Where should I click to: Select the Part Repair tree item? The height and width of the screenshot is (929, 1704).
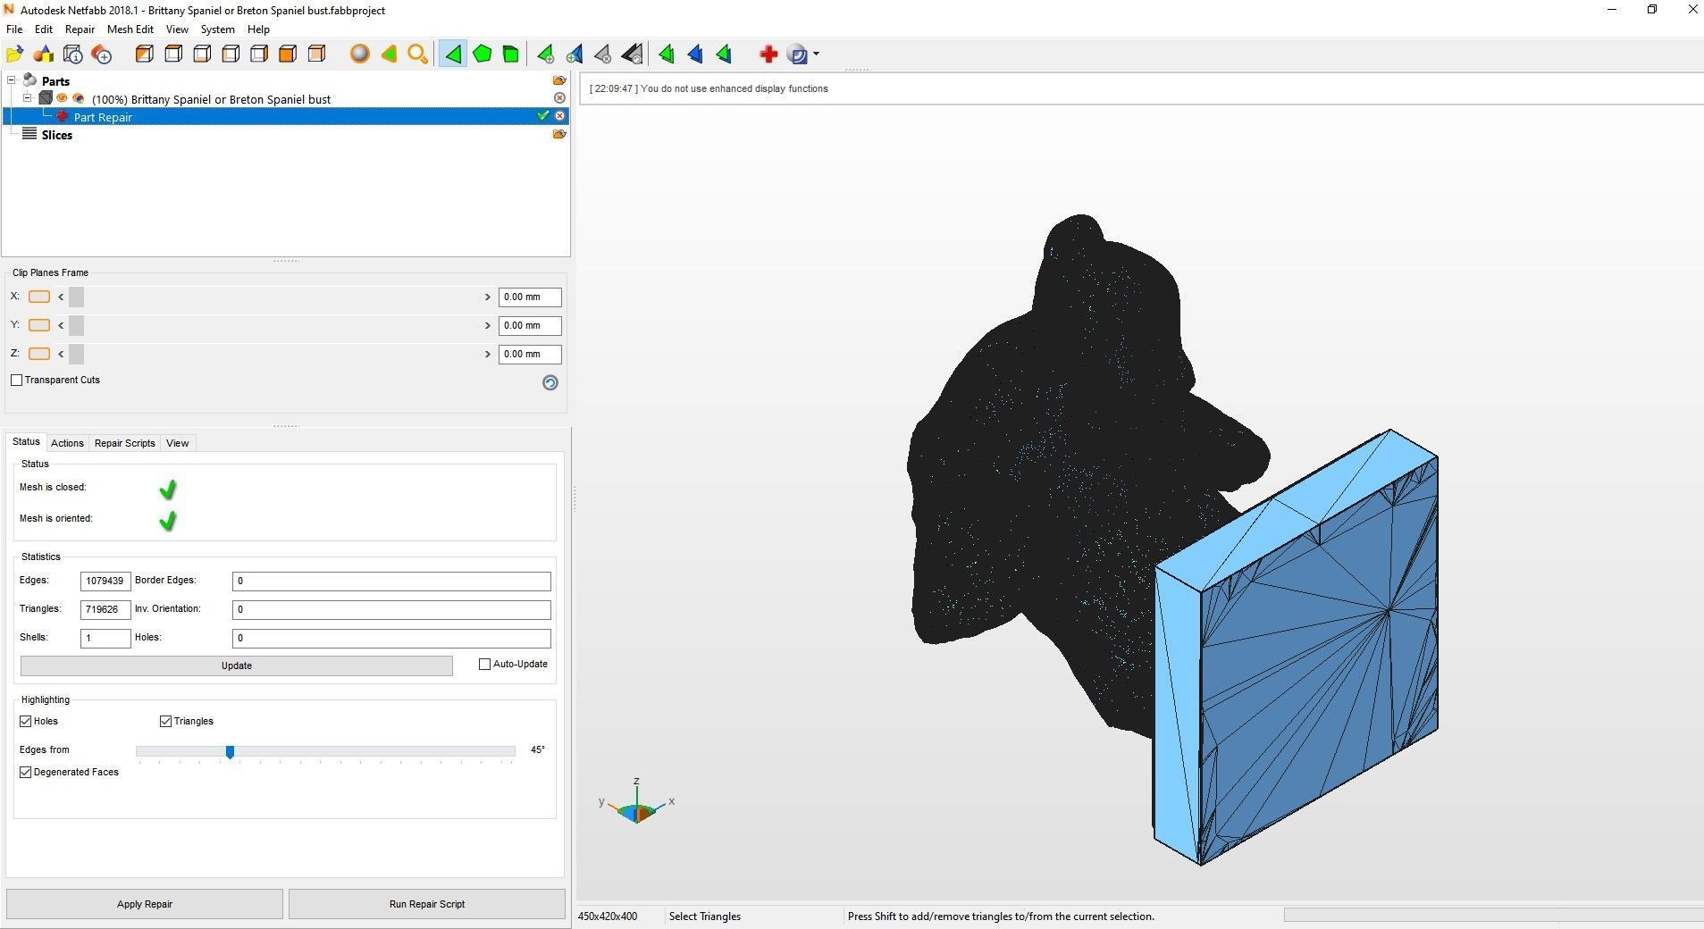[x=103, y=117]
